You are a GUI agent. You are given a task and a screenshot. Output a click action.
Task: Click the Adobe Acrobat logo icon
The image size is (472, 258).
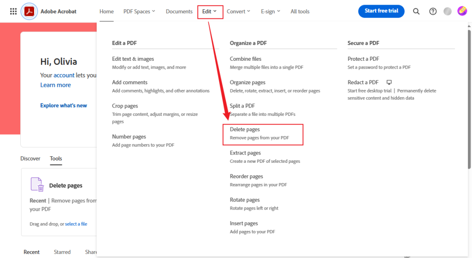[x=29, y=11]
